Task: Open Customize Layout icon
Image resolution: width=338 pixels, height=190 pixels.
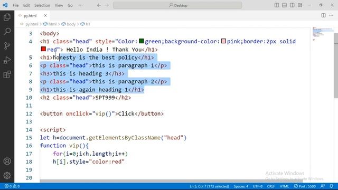Action: [x=300, y=5]
